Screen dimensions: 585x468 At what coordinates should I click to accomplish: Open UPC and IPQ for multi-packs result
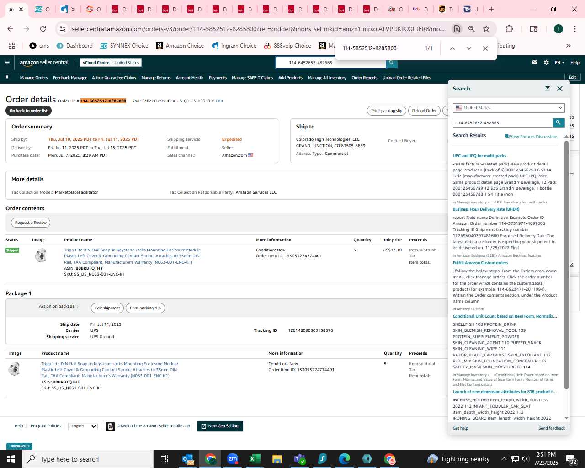click(x=479, y=156)
